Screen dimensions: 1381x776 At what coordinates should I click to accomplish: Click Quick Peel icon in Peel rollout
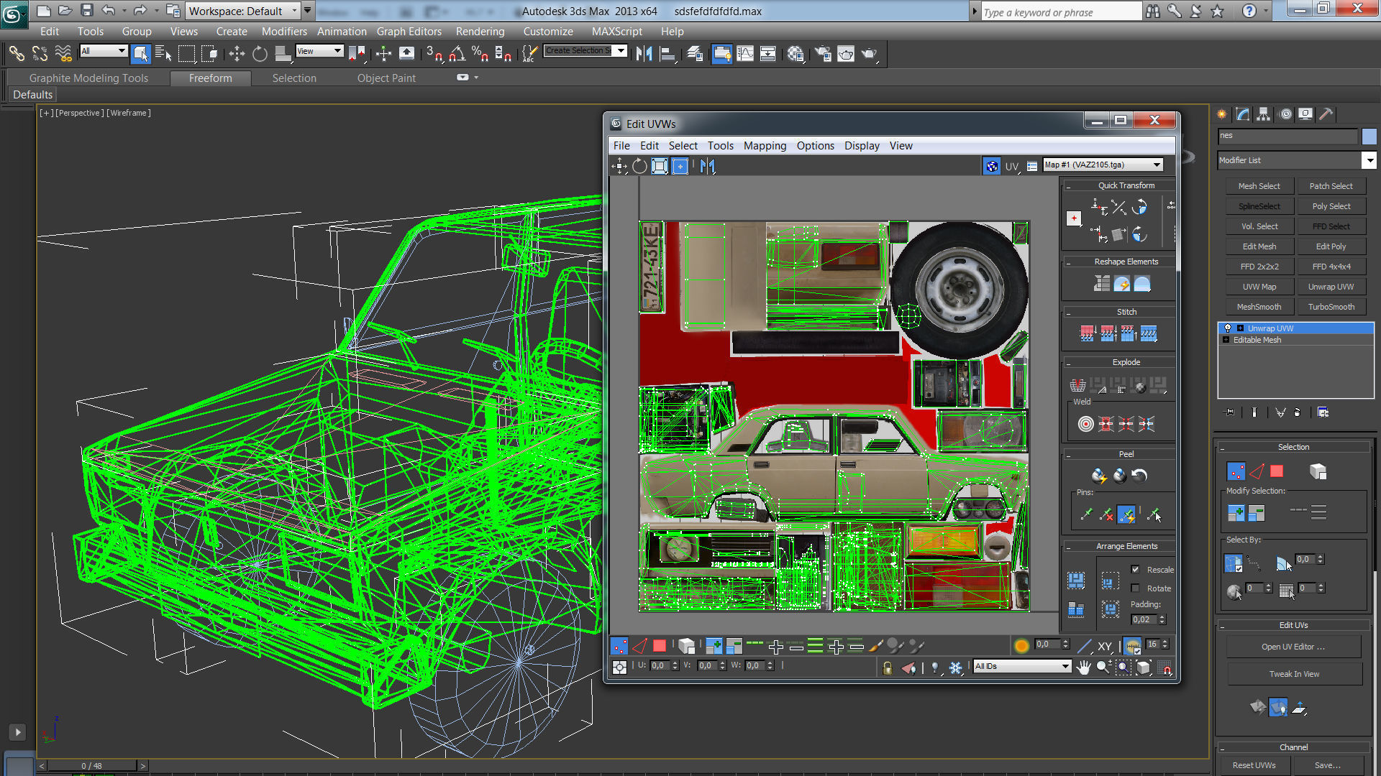[x=1099, y=476]
